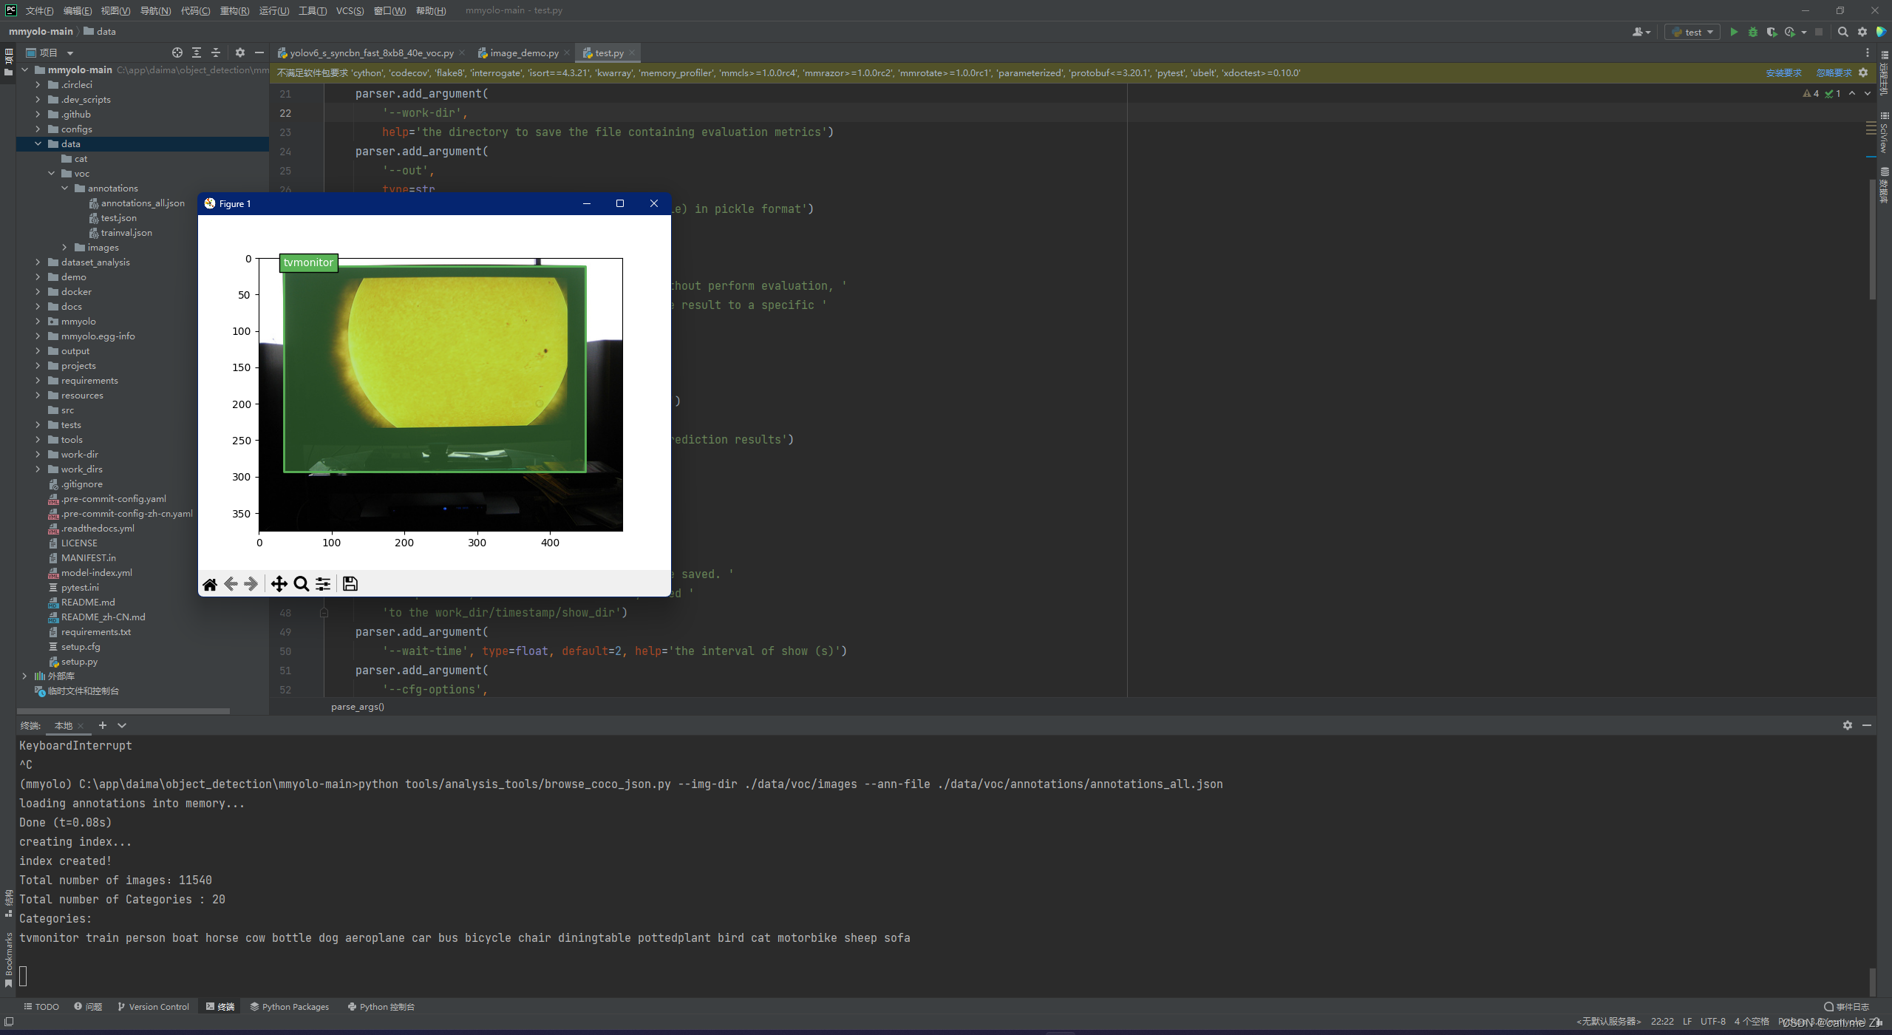The height and width of the screenshot is (1035, 1892).
Task: Open the 文件(F) menu in menu bar
Action: pos(39,10)
